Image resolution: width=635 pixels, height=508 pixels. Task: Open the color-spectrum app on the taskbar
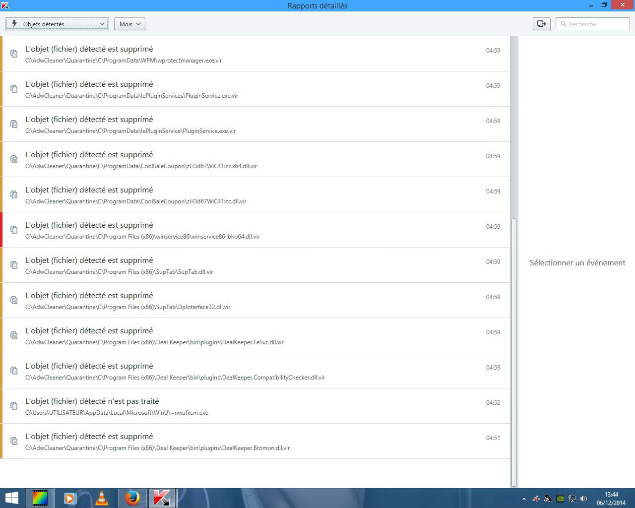tap(40, 498)
